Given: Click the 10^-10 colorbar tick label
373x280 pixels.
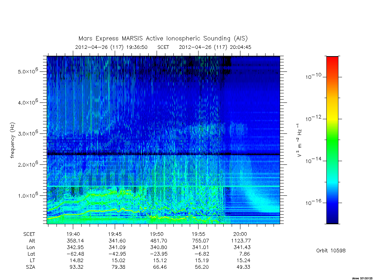Looking at the screenshot, I should (x=313, y=76).
